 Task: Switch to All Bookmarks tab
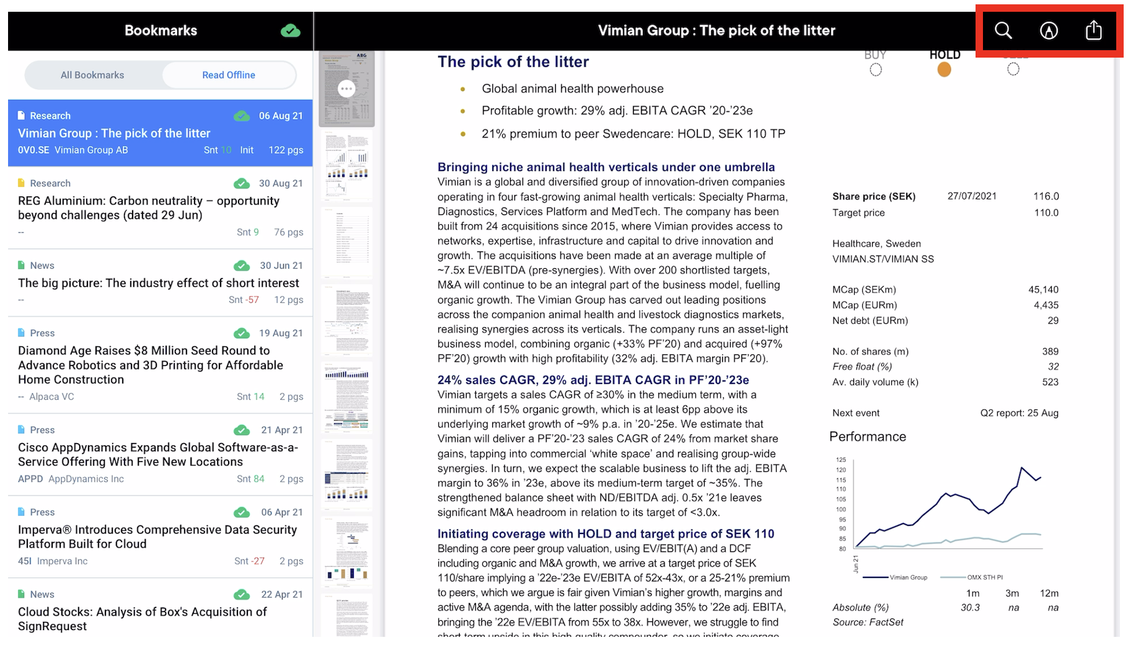(92, 75)
